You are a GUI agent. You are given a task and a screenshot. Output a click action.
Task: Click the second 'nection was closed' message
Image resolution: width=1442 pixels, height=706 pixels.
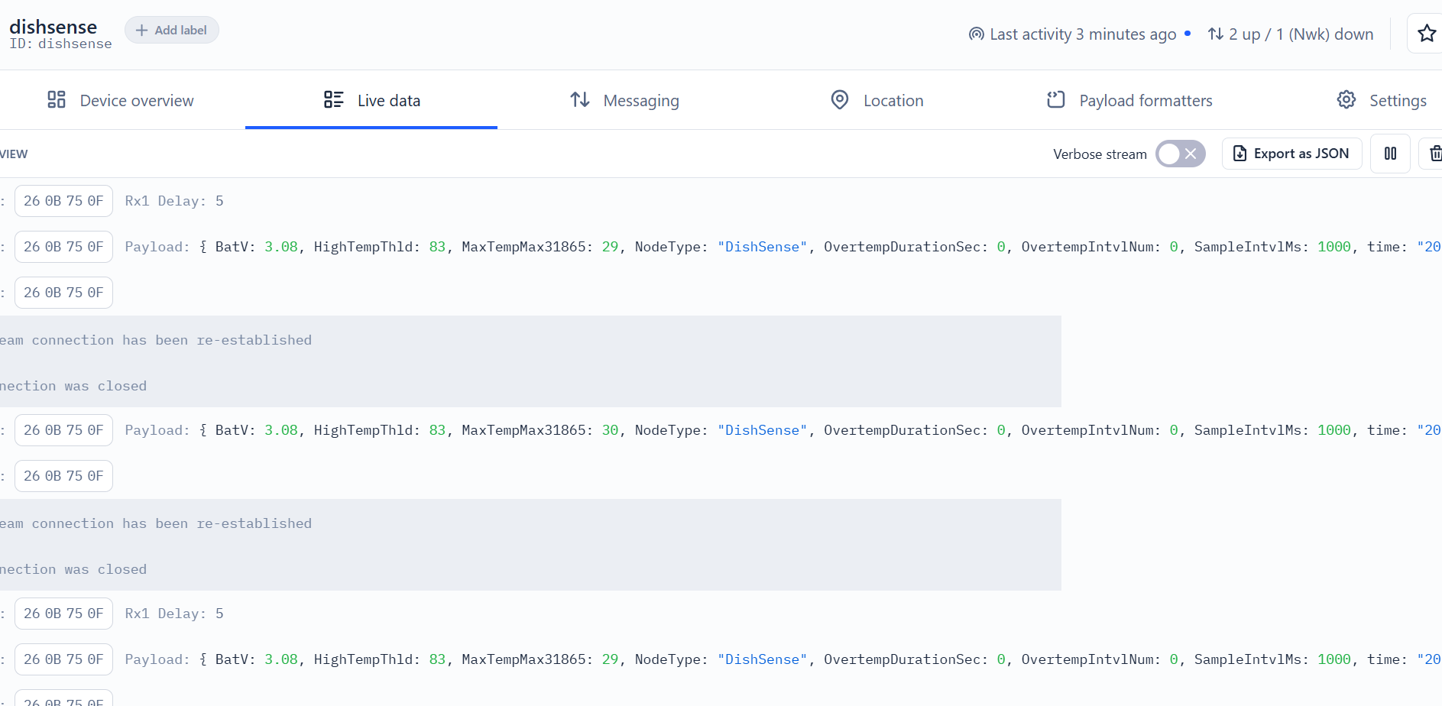pos(73,569)
